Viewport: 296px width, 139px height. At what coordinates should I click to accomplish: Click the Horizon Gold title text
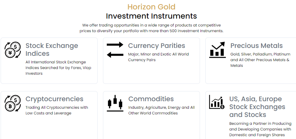(x=151, y=7)
